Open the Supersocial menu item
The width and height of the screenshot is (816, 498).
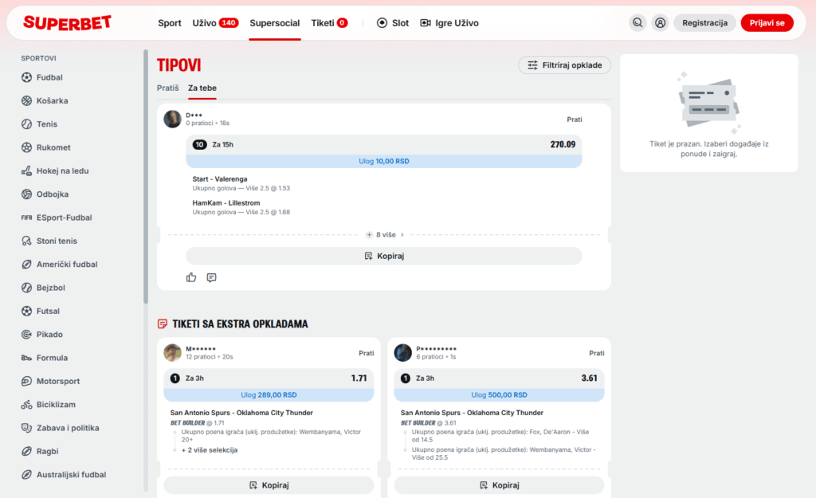click(x=275, y=23)
